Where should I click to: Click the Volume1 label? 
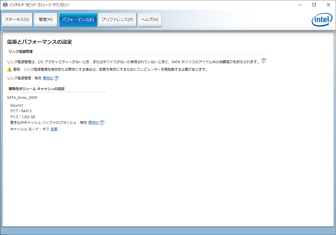point(17,105)
